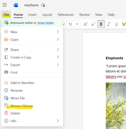Open the Green folder link
Viewport: 126px width, 129px height.
[46, 23]
